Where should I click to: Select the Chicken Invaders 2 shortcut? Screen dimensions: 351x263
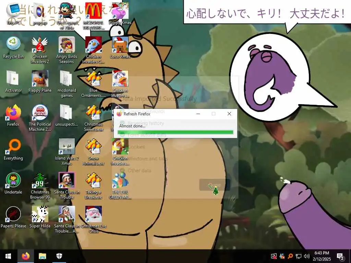[40, 50]
